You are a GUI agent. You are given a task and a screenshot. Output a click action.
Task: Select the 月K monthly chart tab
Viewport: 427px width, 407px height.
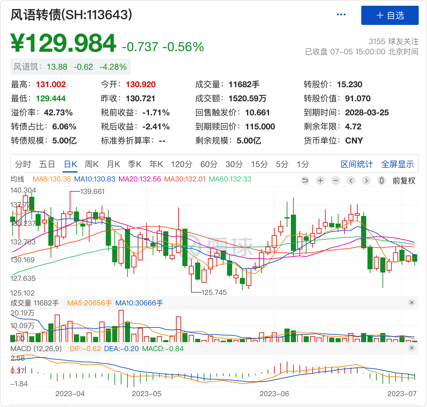click(x=113, y=164)
